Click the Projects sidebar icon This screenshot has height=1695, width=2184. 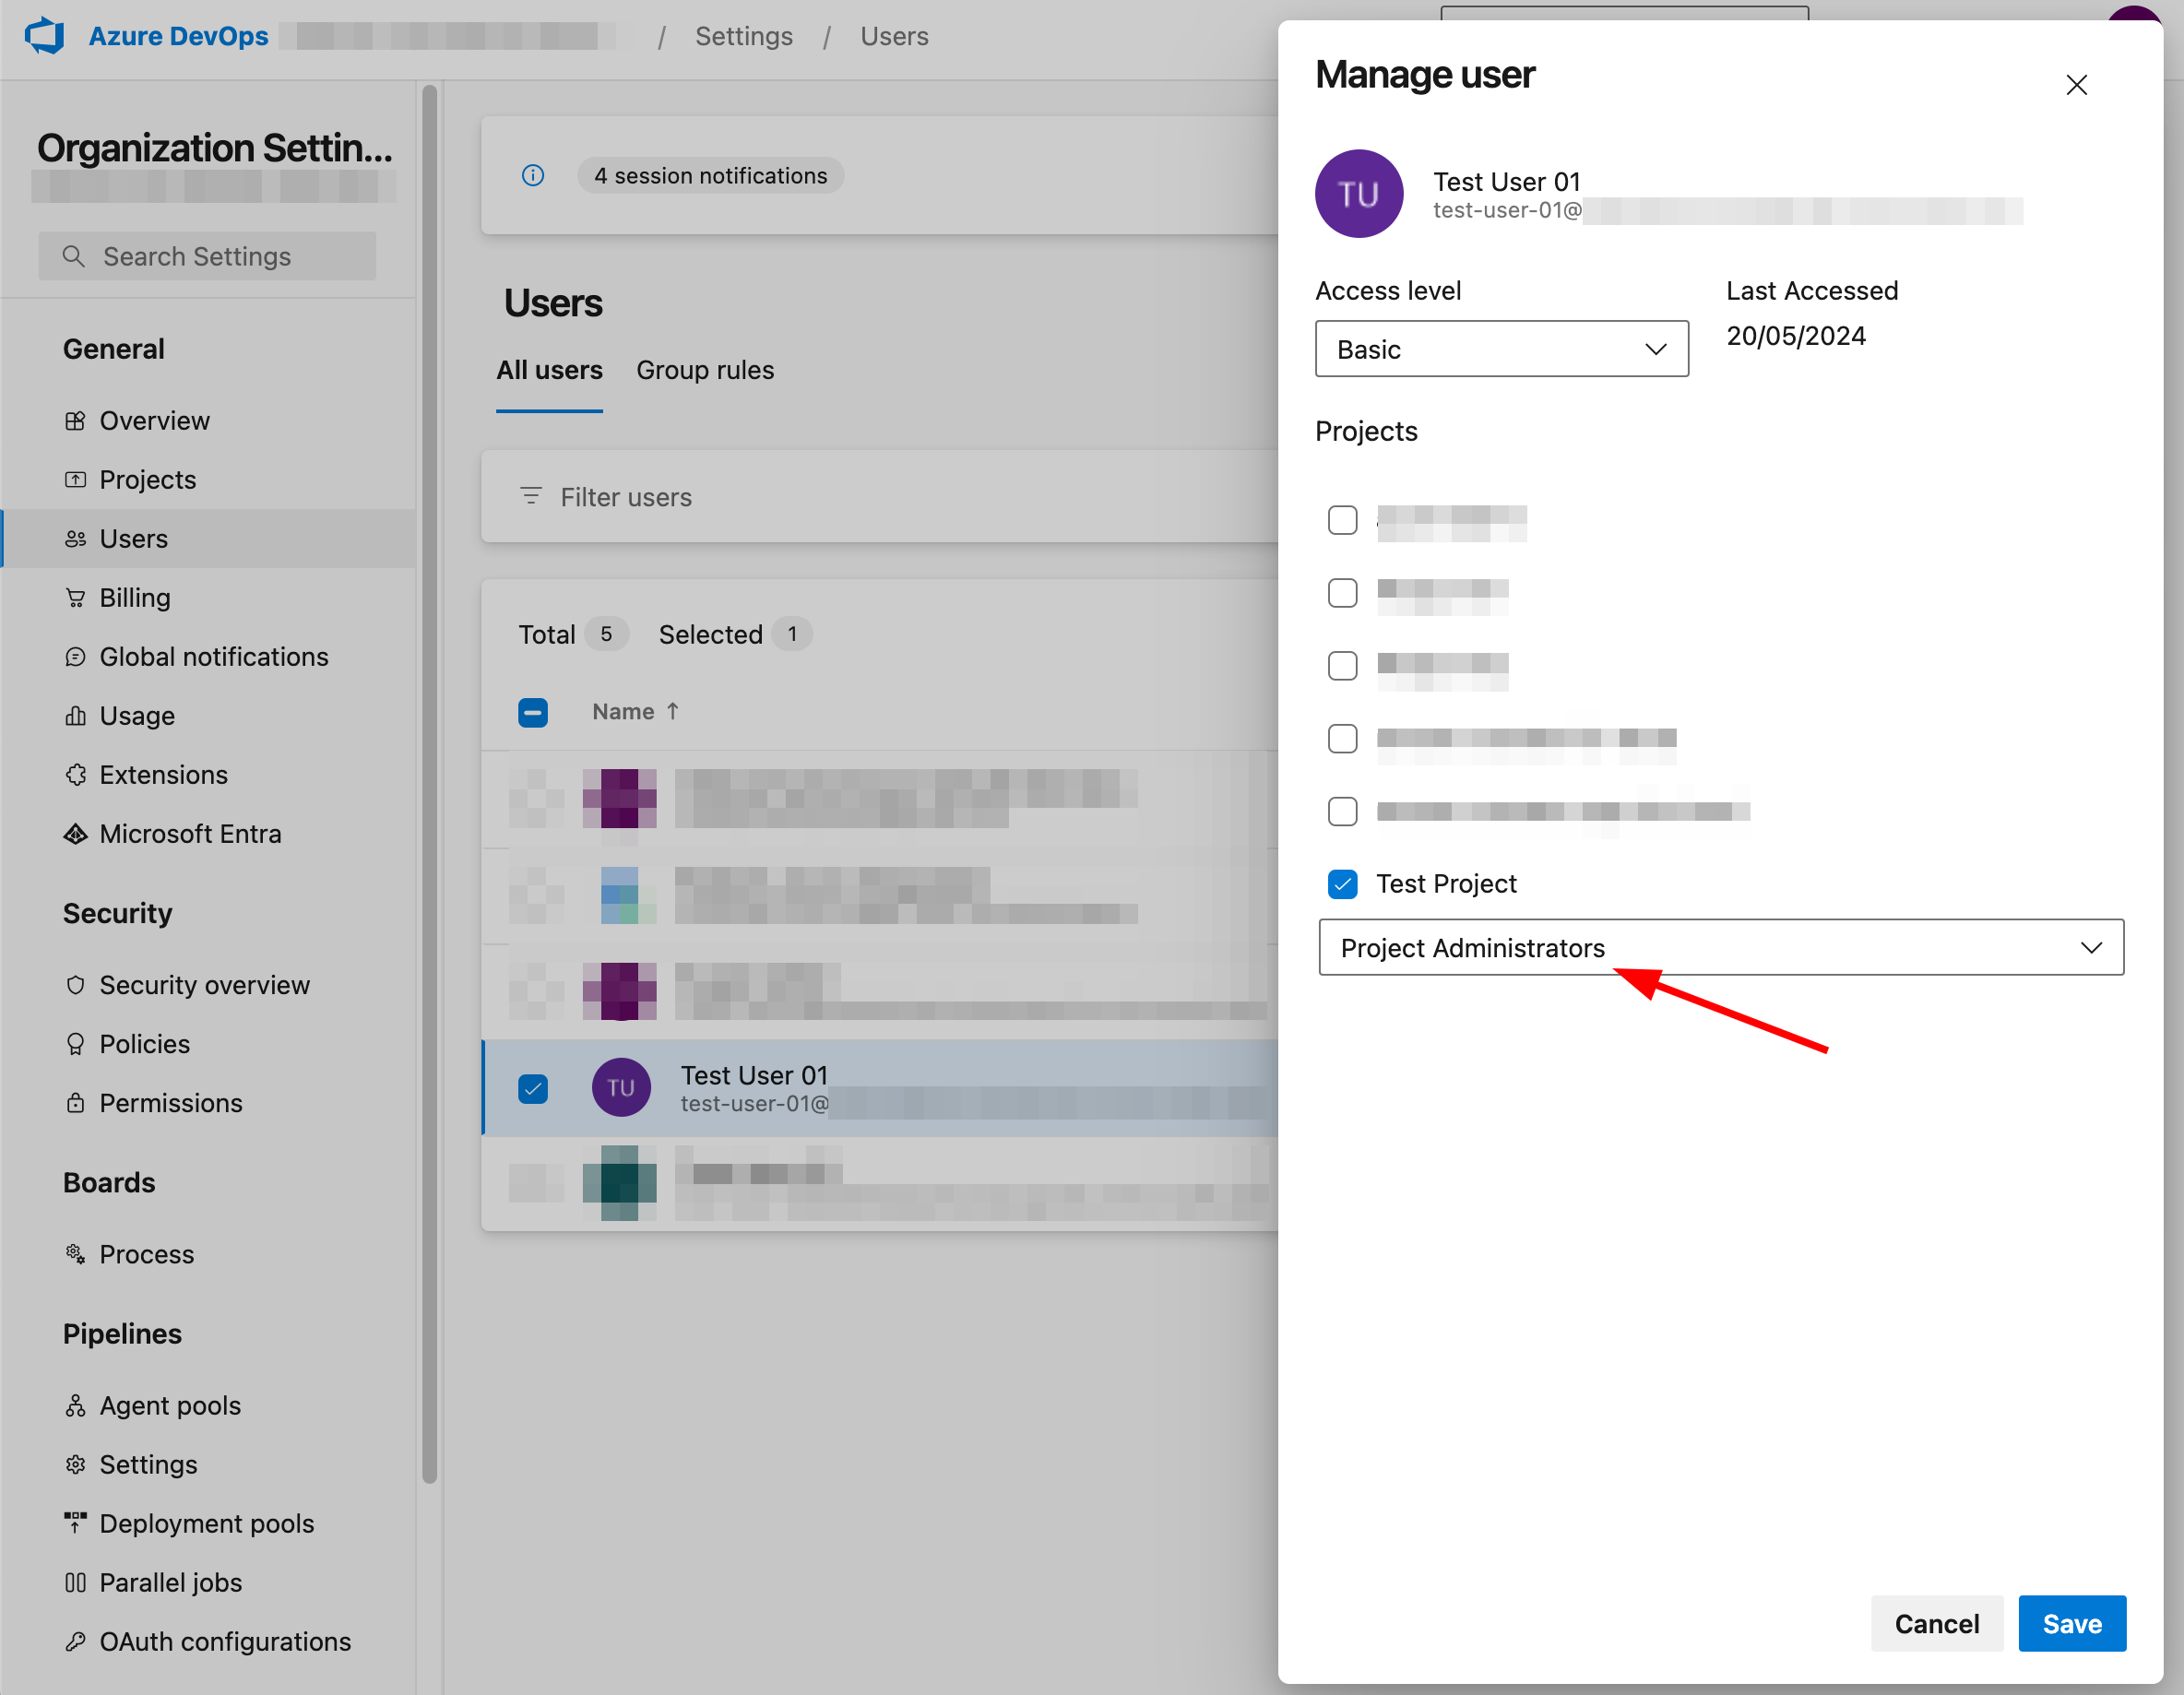tap(75, 480)
